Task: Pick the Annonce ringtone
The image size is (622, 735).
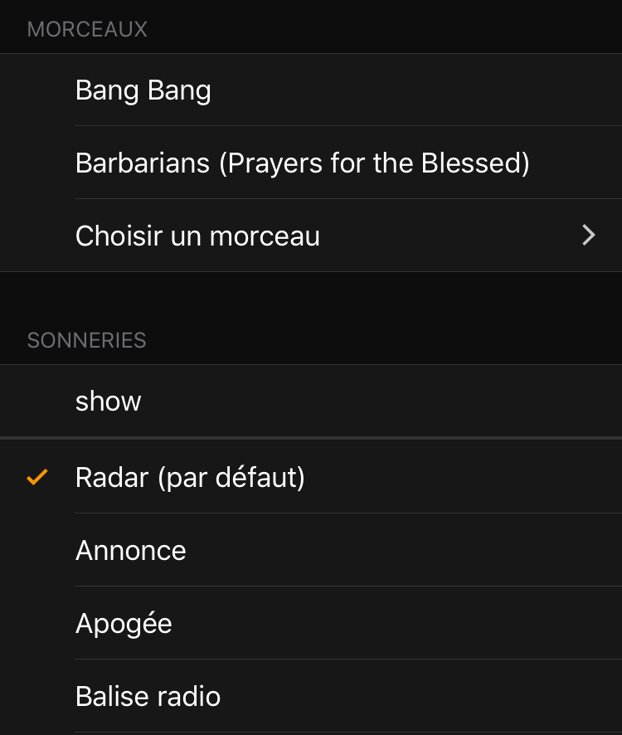Action: tap(131, 551)
